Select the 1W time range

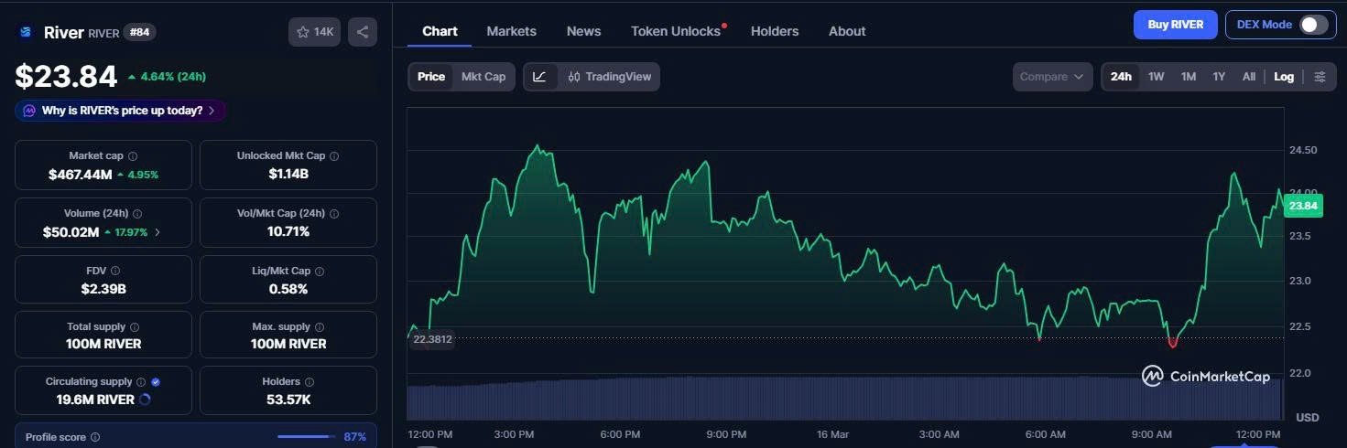coord(1156,77)
